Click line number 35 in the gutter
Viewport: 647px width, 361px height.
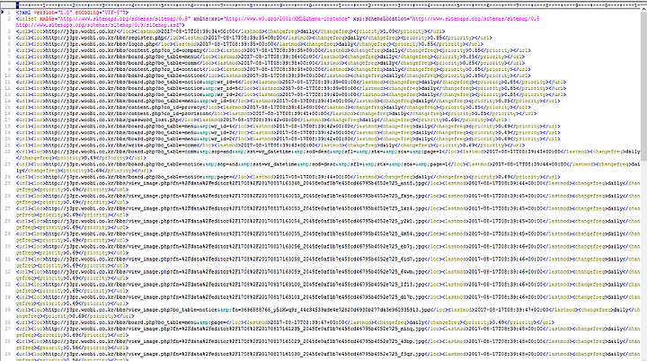click(8, 310)
